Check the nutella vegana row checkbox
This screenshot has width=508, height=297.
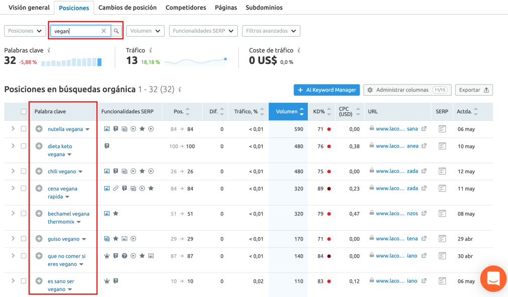tap(24, 129)
